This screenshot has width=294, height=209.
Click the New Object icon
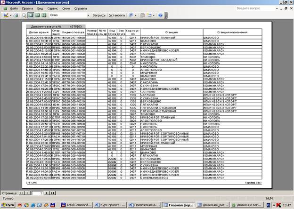(x=150, y=16)
